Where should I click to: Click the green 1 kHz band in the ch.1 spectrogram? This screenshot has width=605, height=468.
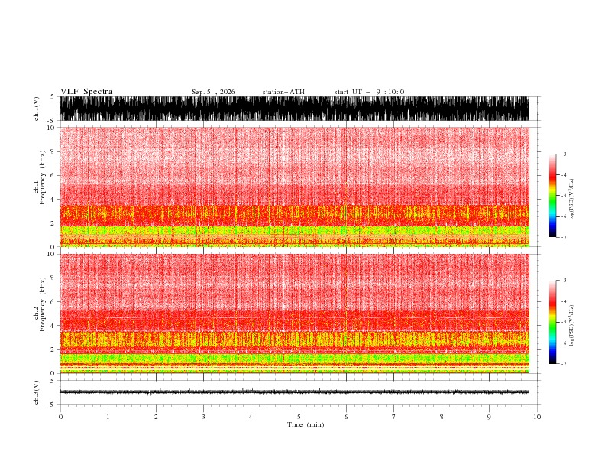point(294,231)
